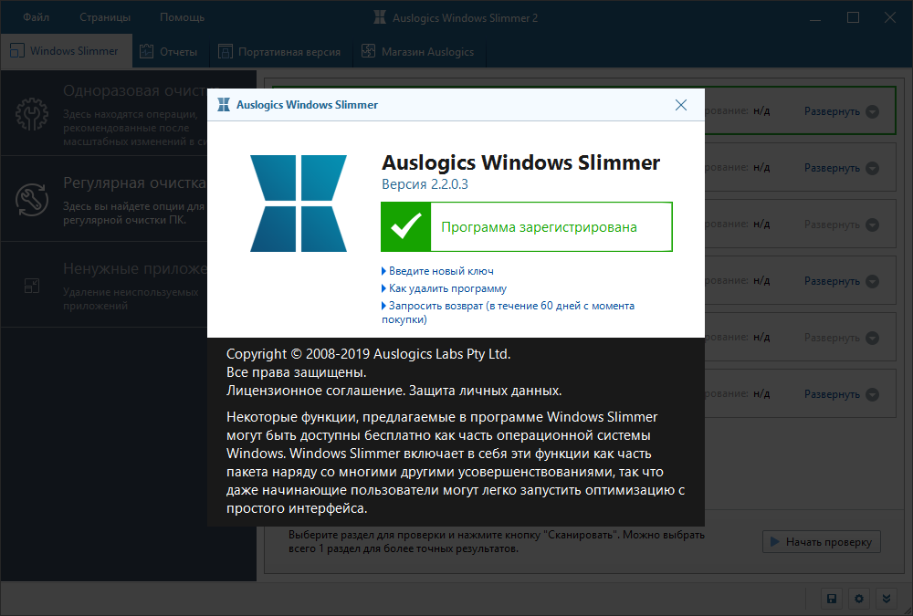Open settings via the gear icon

[x=858, y=599]
